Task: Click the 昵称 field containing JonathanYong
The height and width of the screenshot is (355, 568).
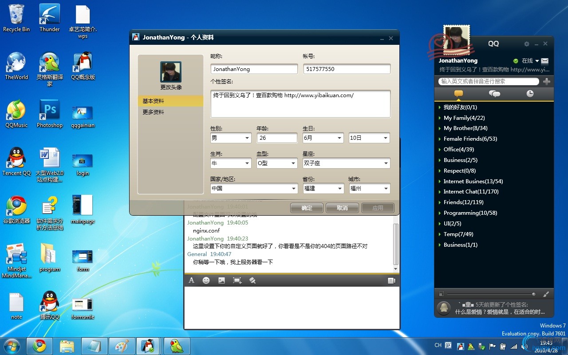Action: (254, 69)
